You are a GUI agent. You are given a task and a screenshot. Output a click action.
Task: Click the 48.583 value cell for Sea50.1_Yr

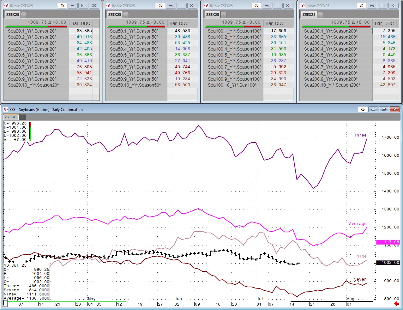pyautogui.click(x=179, y=31)
